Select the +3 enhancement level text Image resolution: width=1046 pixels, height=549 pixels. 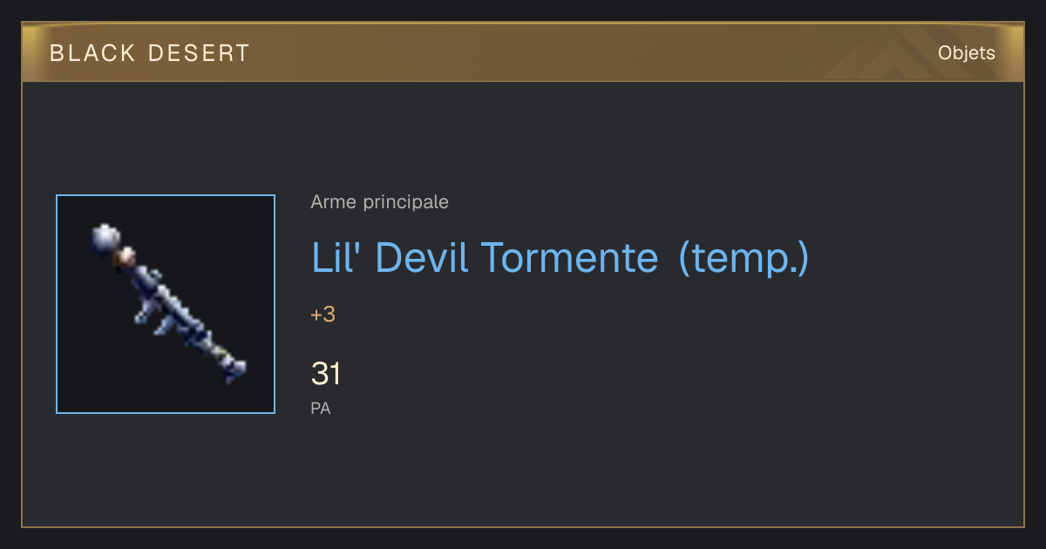[323, 315]
